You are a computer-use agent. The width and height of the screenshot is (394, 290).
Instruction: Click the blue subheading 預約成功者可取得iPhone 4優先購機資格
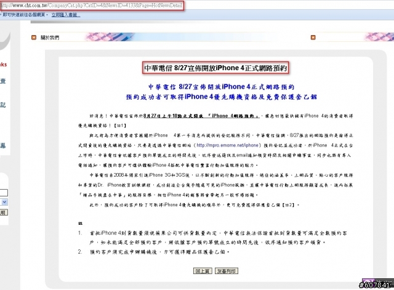click(221, 97)
